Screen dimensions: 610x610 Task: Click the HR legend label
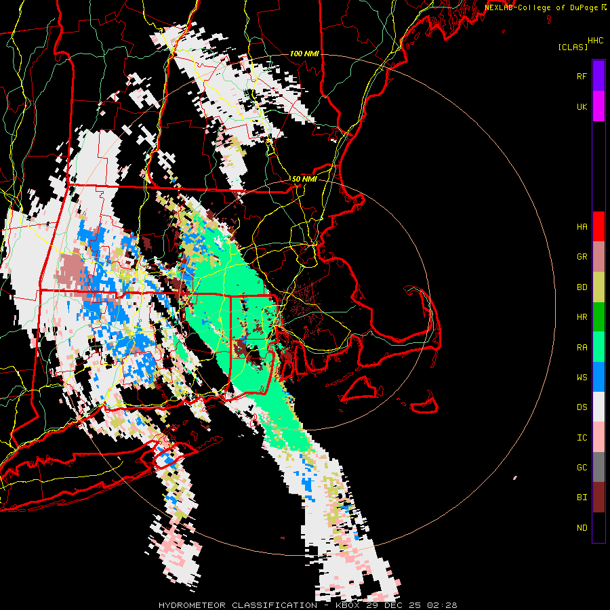coord(582,317)
